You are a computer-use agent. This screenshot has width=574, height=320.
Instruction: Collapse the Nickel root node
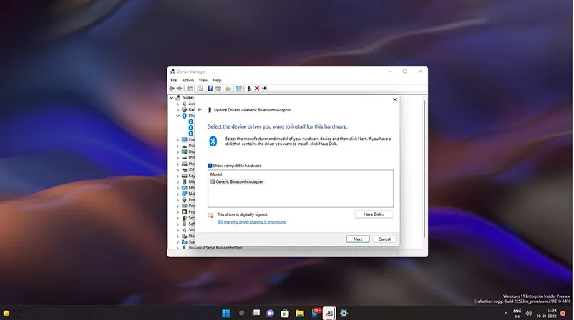click(171, 98)
